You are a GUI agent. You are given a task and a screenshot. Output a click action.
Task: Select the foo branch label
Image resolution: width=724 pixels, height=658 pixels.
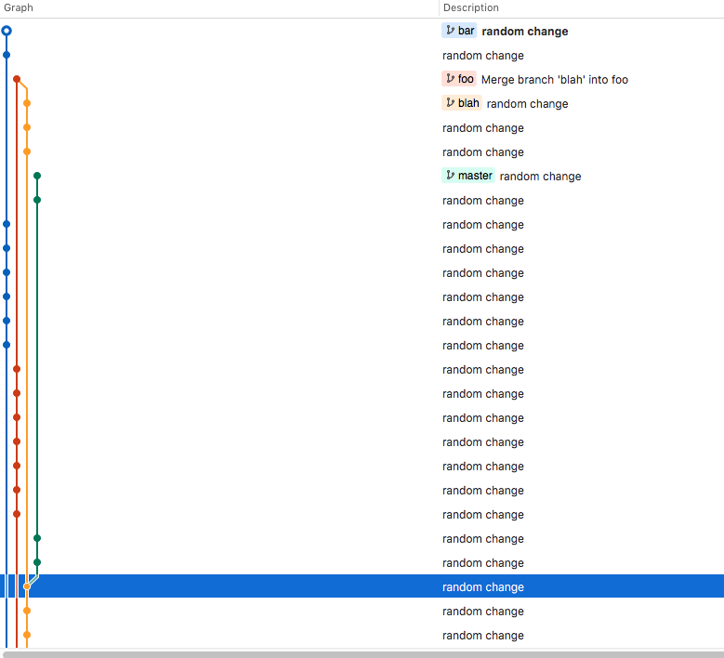tap(459, 79)
